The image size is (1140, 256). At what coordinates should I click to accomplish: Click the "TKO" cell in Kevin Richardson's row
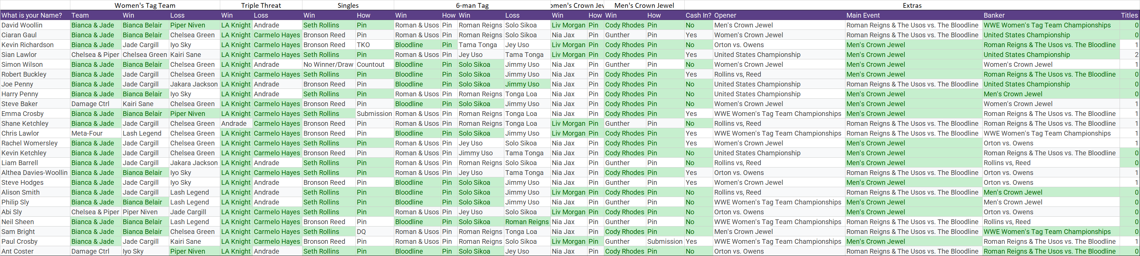pyautogui.click(x=364, y=45)
